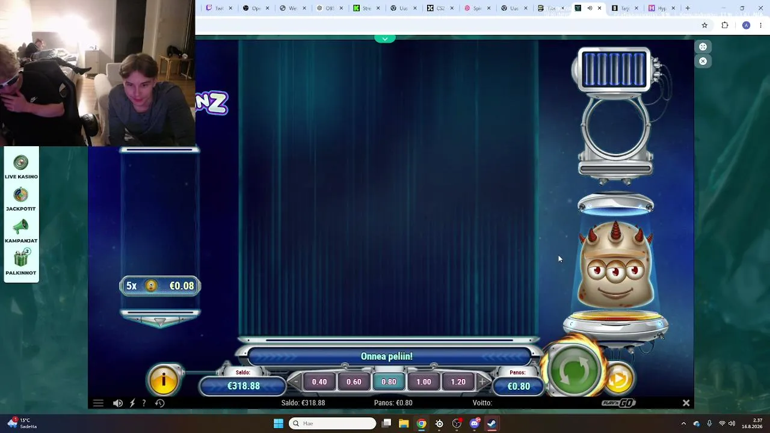Open the taskbar clock and date
770x433 pixels.
(753, 423)
